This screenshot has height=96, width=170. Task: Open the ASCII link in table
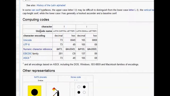pyautogui.click(x=26, y=58)
